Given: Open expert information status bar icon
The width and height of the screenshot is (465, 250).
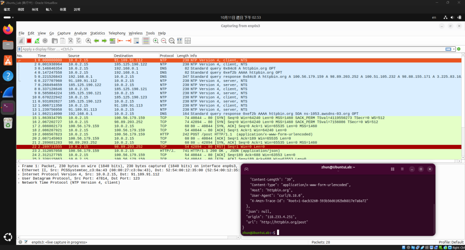Looking at the screenshot, I should tap(20, 242).
